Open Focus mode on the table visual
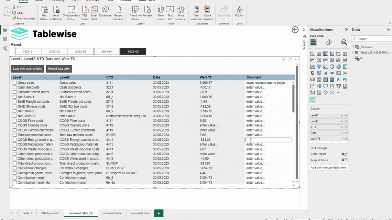Image resolution: width=392 pixels, height=220 pixels. coord(290,60)
